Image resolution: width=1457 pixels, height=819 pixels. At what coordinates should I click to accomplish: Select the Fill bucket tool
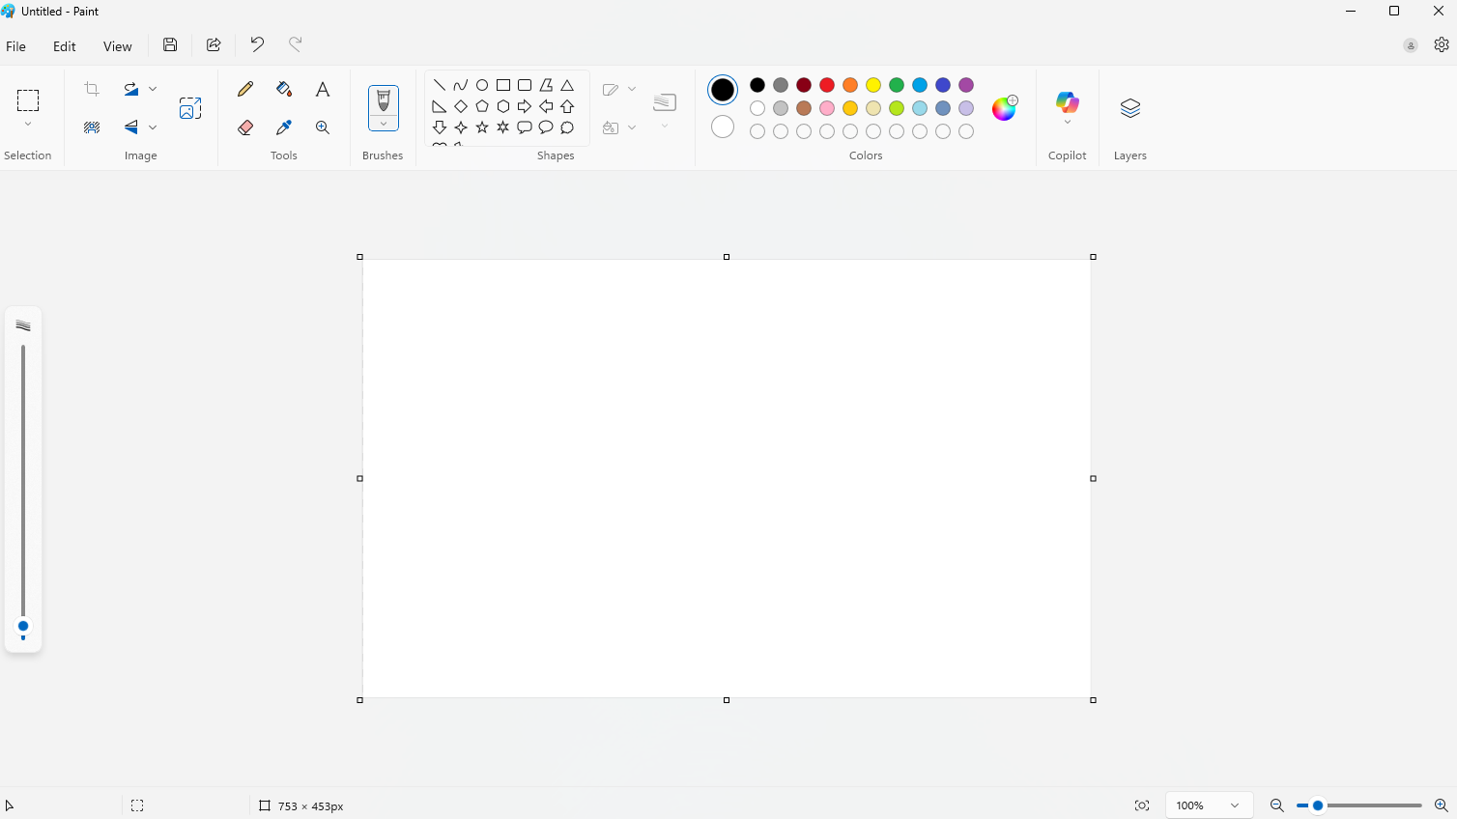pos(284,89)
